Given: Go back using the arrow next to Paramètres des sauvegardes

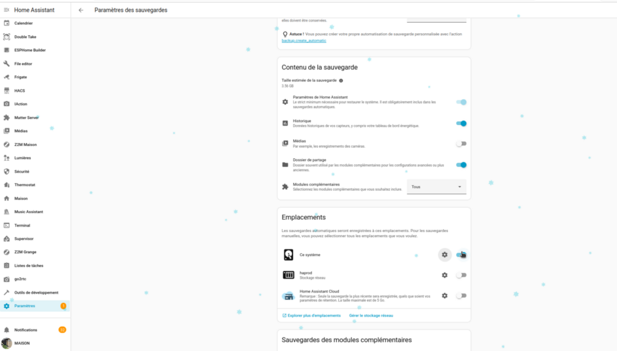Looking at the screenshot, I should click(x=81, y=10).
